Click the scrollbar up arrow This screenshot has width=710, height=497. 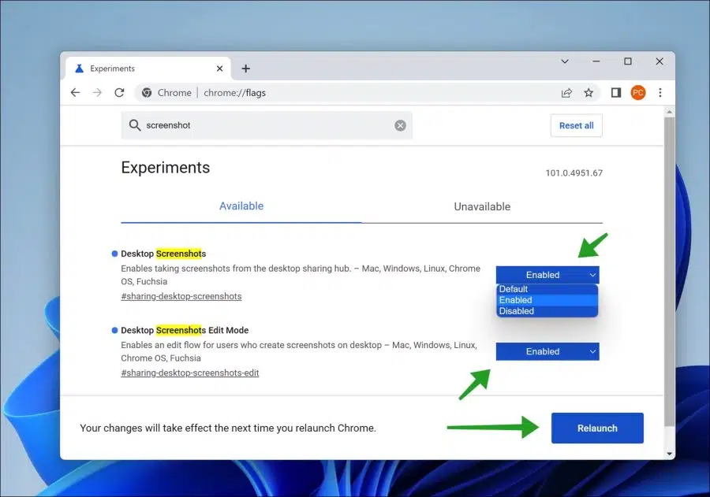pyautogui.click(x=669, y=112)
